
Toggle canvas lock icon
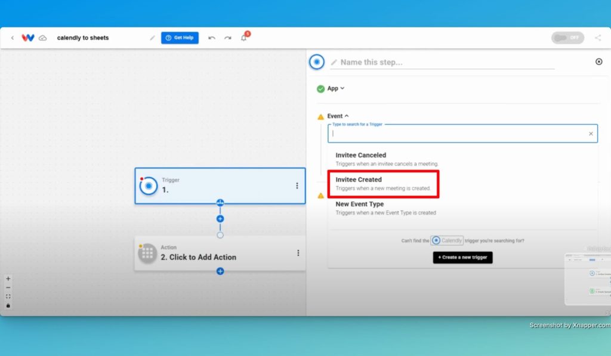[x=8, y=306]
